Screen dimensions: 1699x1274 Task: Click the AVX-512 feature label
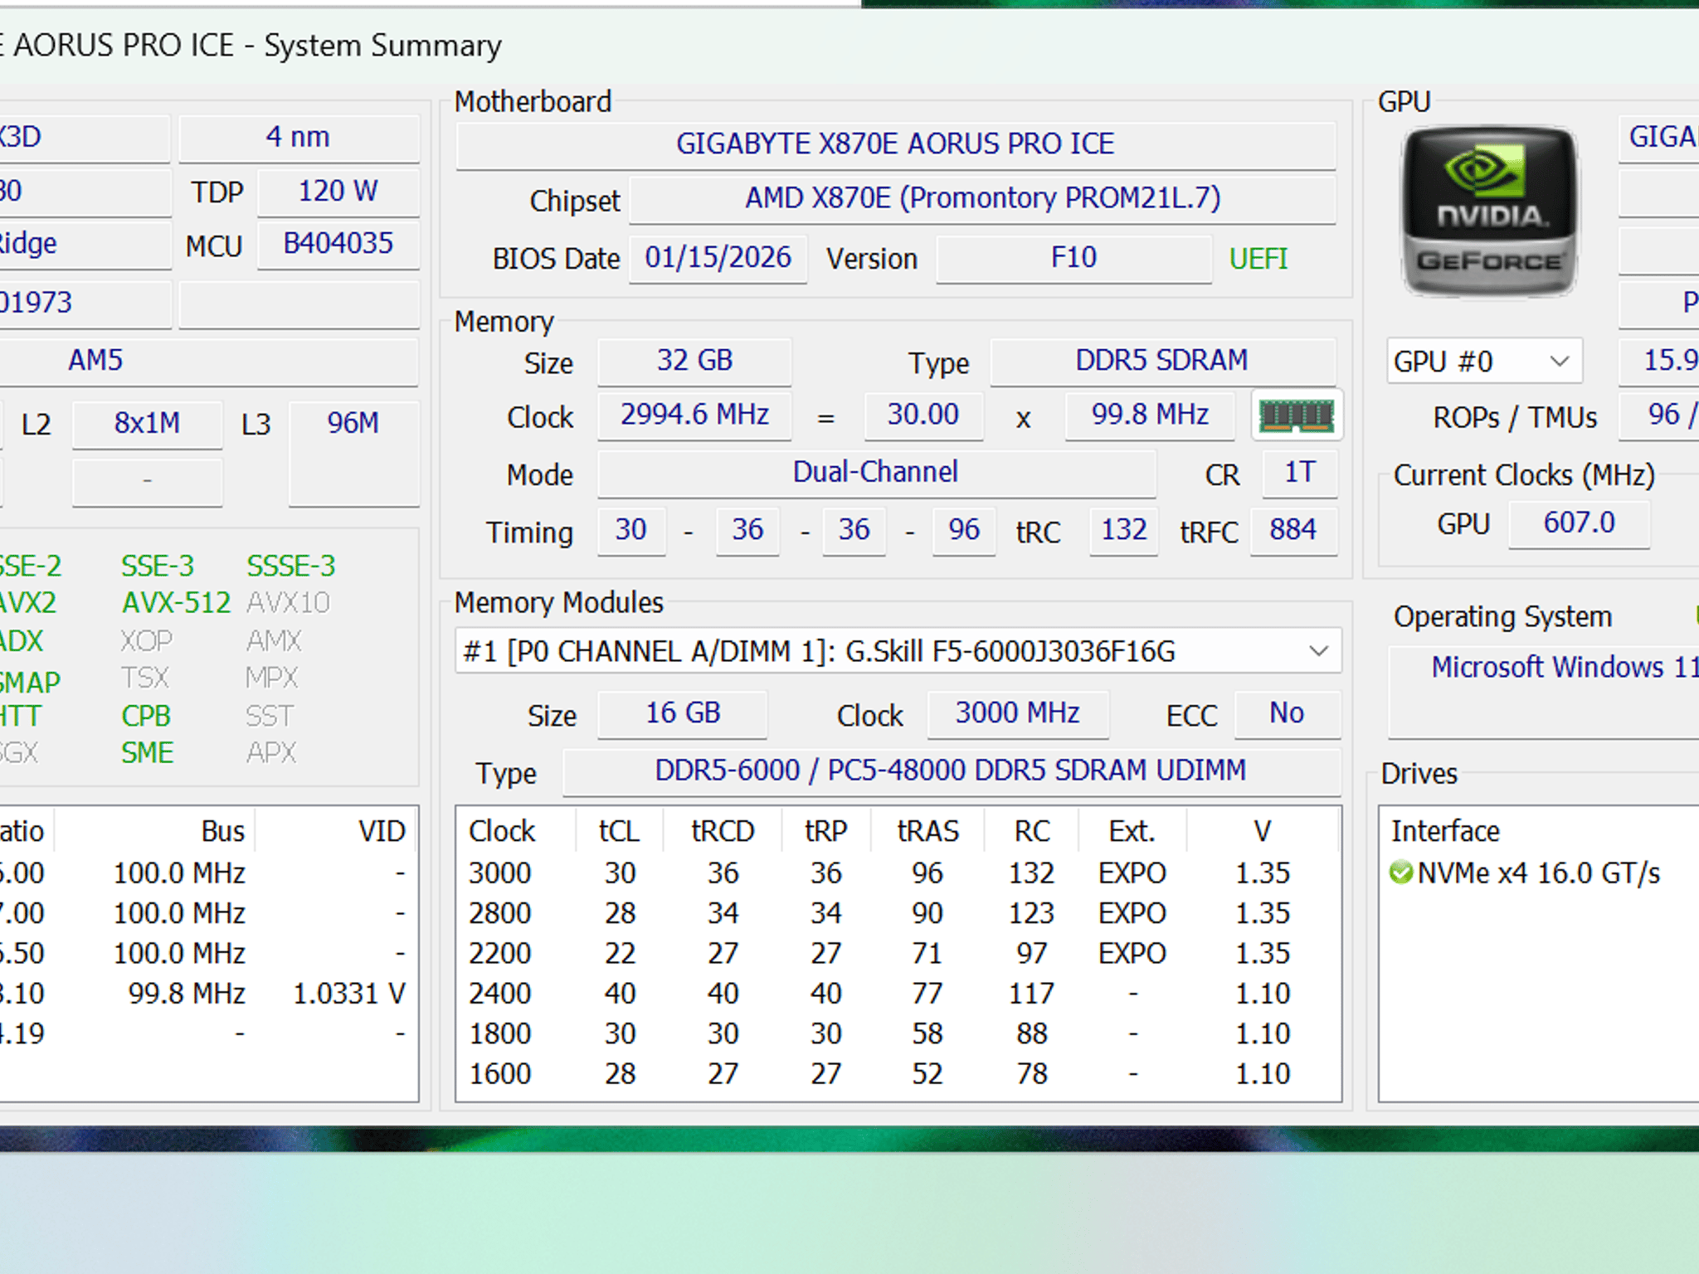177,603
